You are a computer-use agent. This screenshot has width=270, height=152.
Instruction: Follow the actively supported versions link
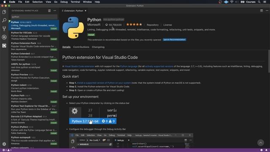coord(159,66)
